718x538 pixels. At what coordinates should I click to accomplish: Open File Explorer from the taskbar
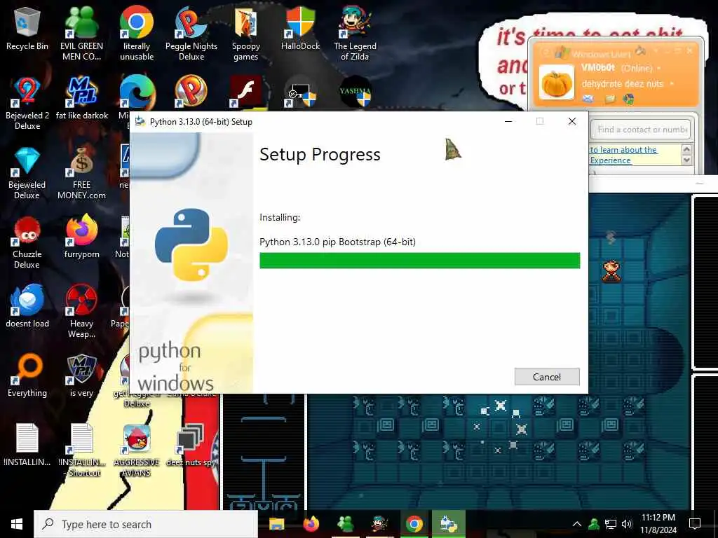pyautogui.click(x=276, y=524)
